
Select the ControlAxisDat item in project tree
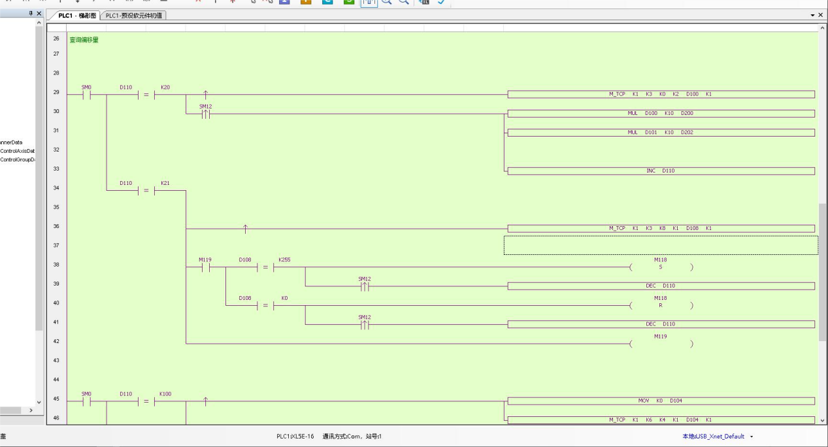[x=18, y=150]
